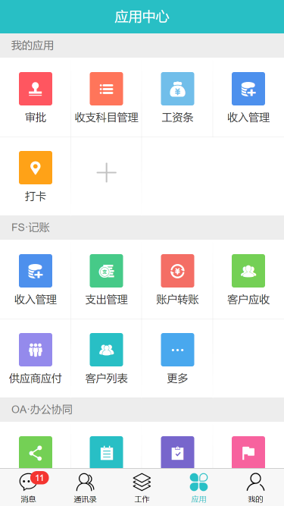Open 支出管理 green coin icon
284x506 pixels.
[106, 271]
